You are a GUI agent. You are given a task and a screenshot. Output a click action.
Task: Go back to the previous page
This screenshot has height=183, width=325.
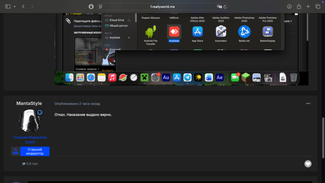(23, 7)
